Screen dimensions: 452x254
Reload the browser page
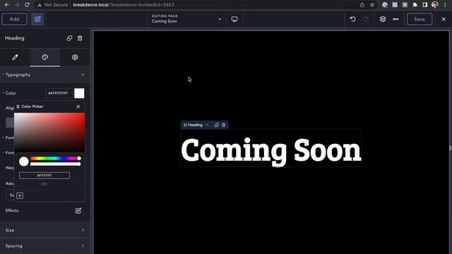27,5
